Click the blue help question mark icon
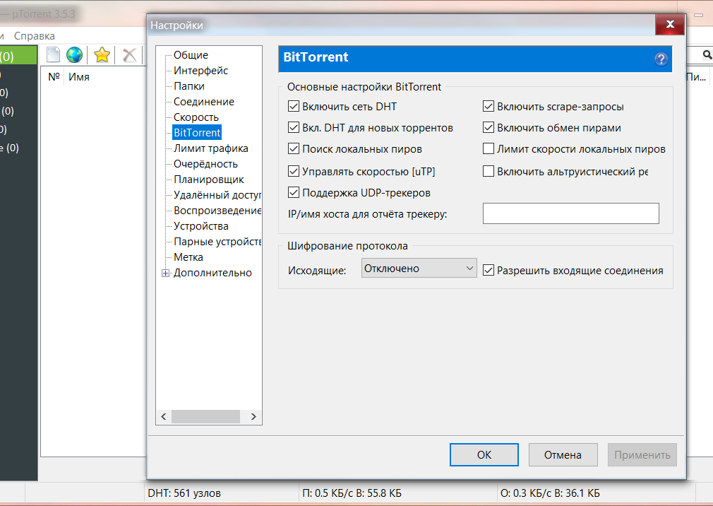Viewport: 713px width, 506px height. (661, 59)
